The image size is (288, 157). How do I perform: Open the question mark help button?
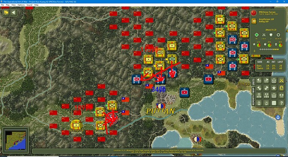281,103
